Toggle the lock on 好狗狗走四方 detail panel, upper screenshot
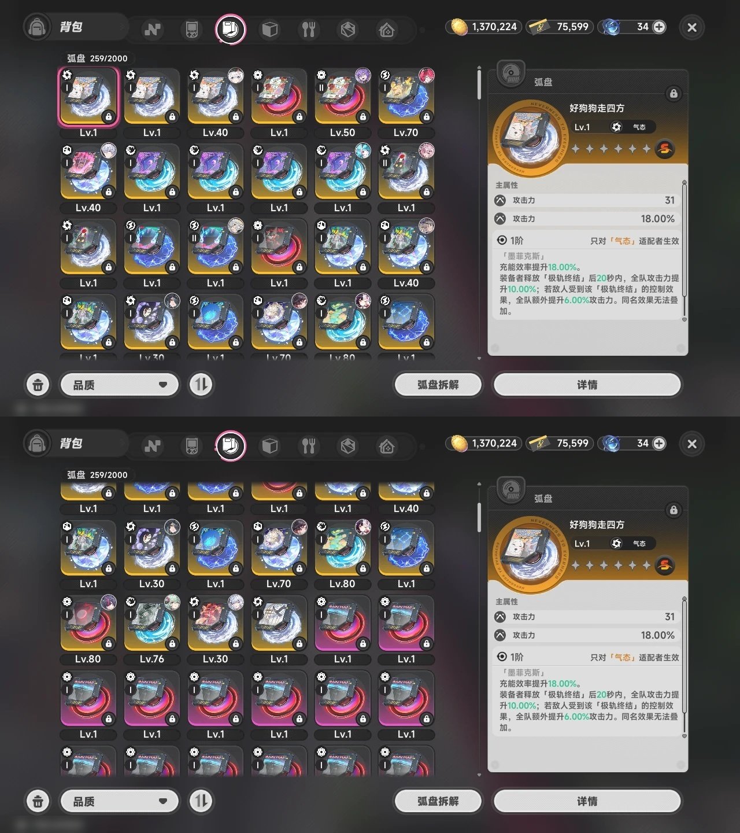Screen dimensions: 740x833 point(674,93)
